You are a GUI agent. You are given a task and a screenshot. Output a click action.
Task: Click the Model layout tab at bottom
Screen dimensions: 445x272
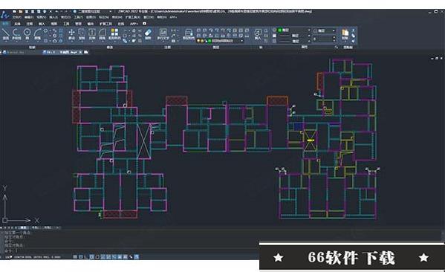(23, 227)
